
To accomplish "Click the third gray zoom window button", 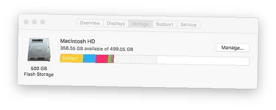I will [x=43, y=22].
